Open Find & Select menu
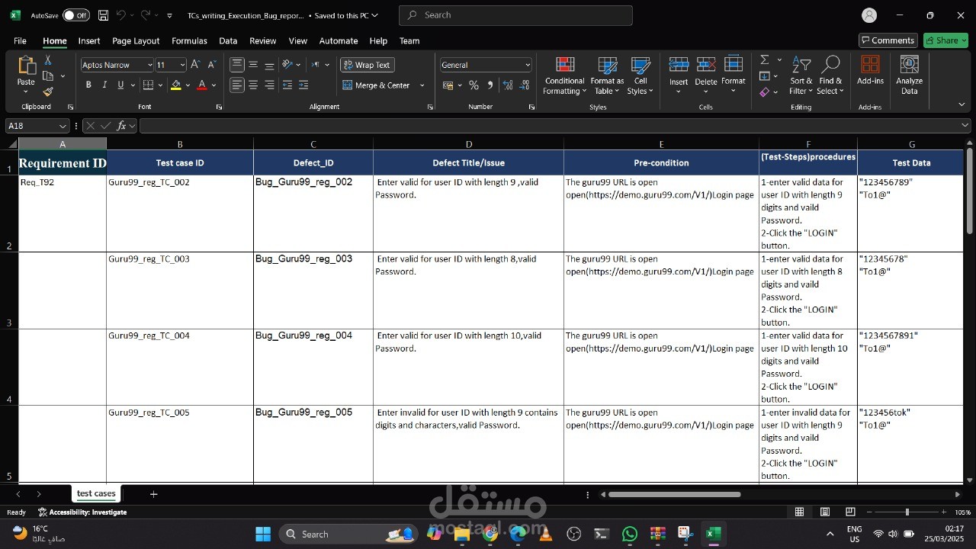This screenshot has height=549, width=976. pos(830,75)
